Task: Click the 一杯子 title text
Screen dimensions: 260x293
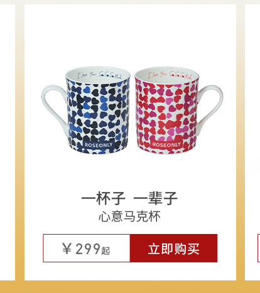Action: (x=104, y=198)
